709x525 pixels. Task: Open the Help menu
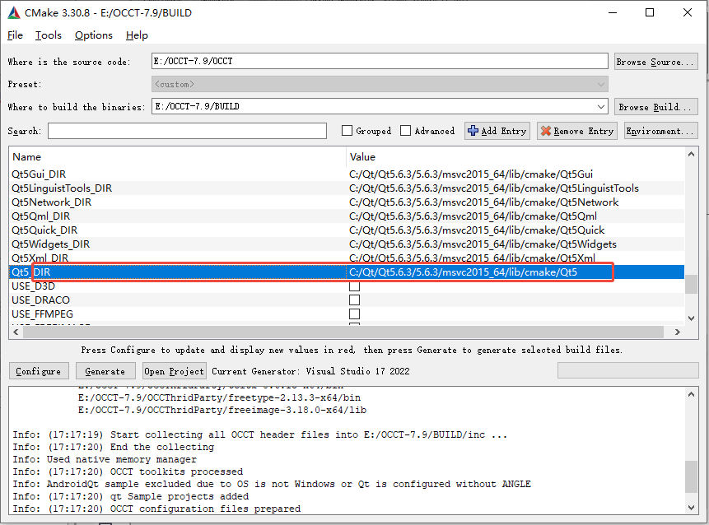point(137,35)
